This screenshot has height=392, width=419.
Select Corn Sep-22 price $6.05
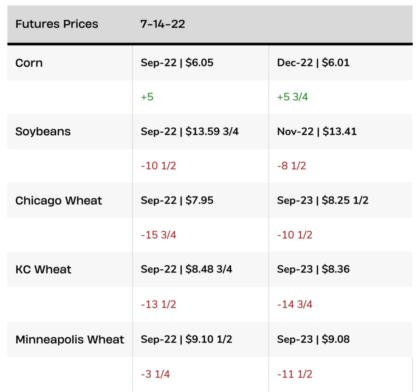tap(177, 63)
